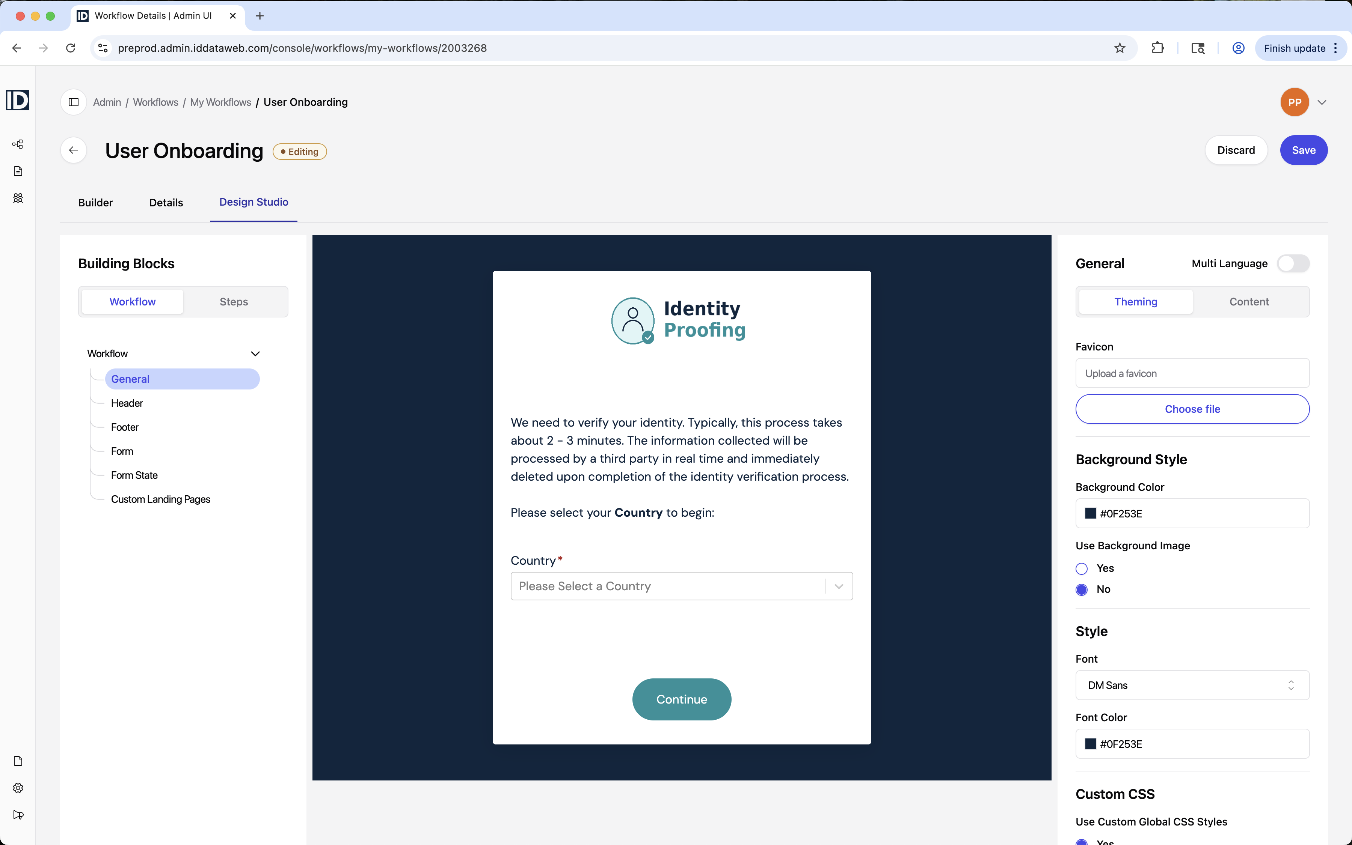Expand the user account menu chevron
1352x845 pixels.
[x=1321, y=102]
